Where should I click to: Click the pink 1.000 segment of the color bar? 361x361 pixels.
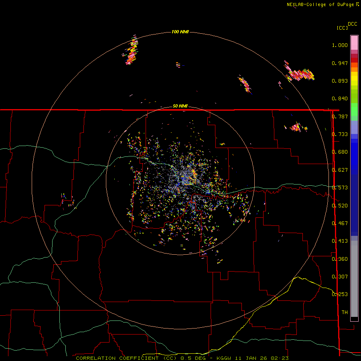354,43
